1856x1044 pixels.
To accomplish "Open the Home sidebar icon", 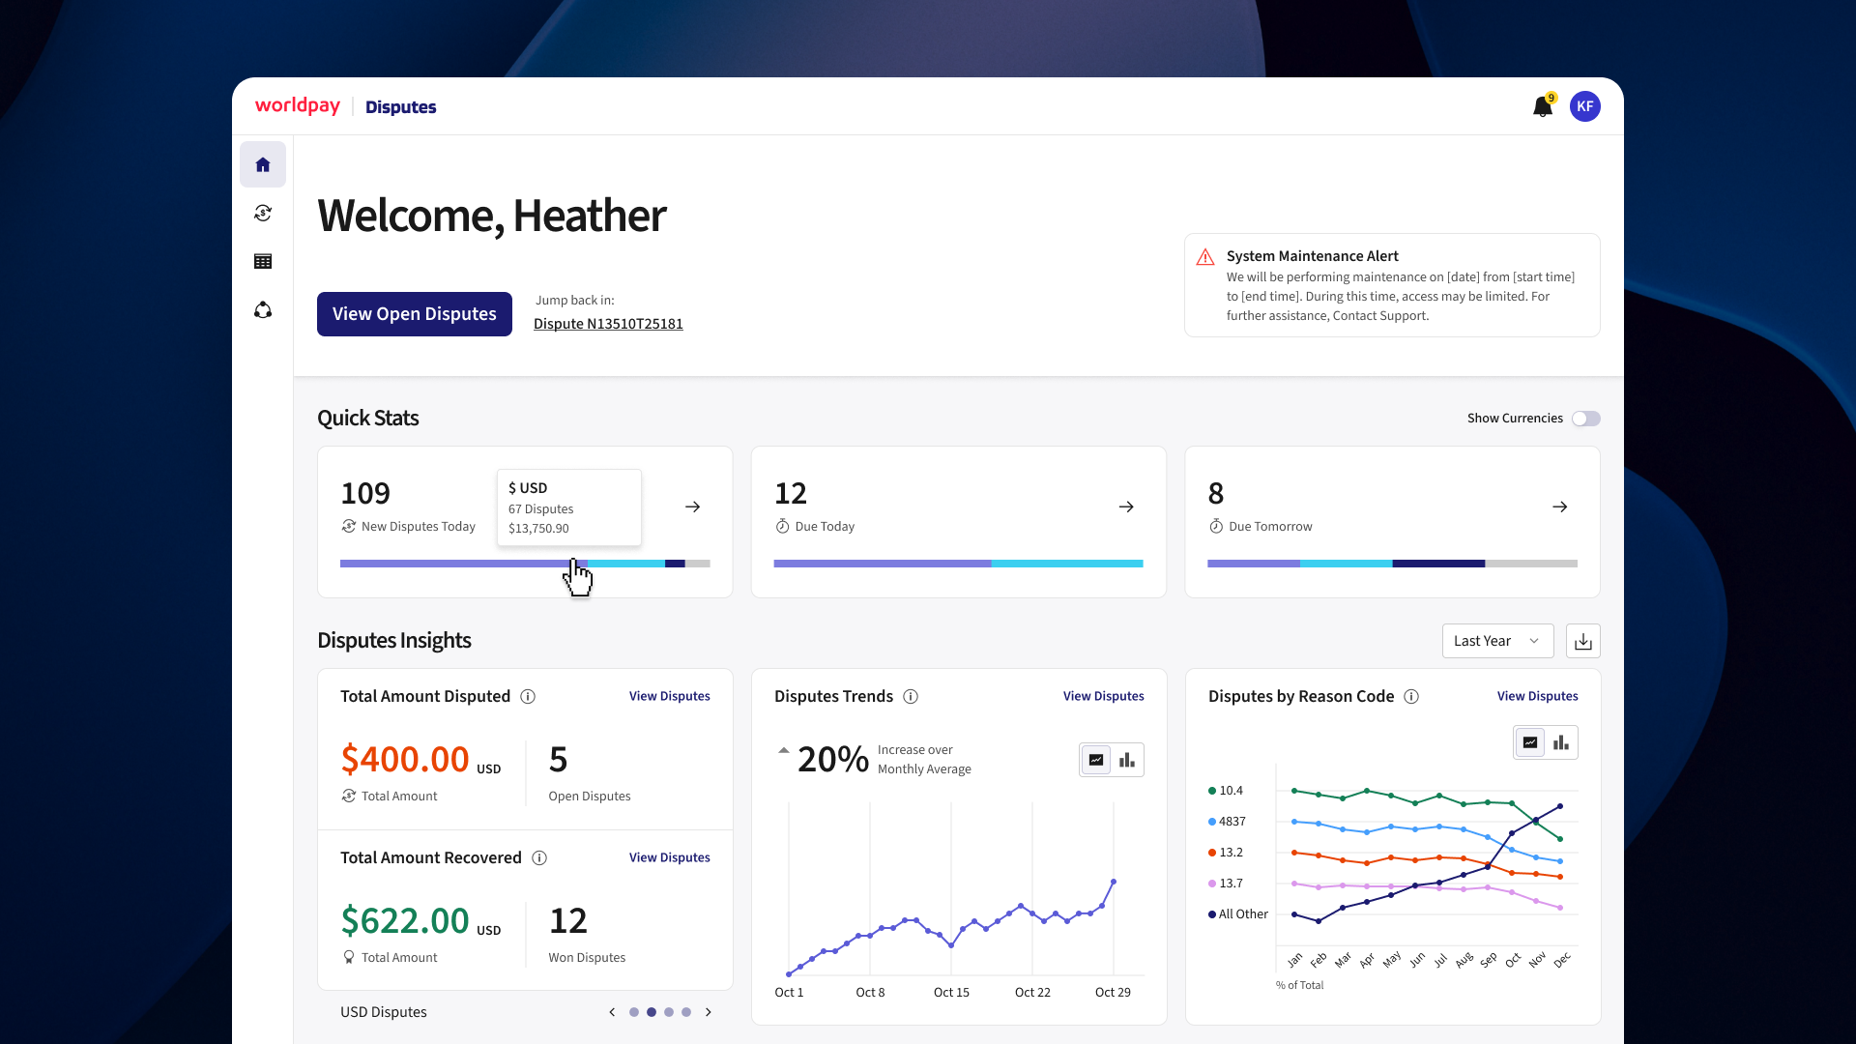I will 263,164.
